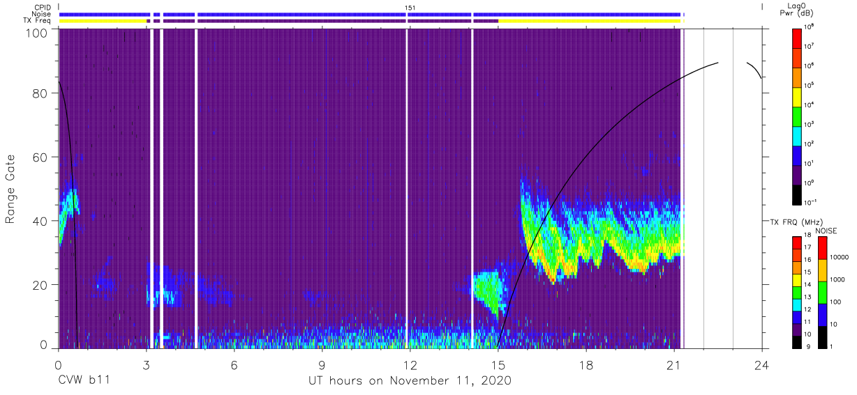Click the 60 tick on Range Gate axis

40,157
